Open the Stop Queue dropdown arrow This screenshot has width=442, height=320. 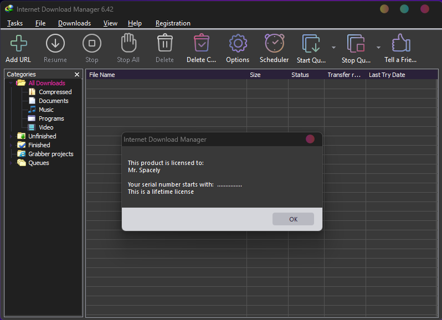click(378, 47)
